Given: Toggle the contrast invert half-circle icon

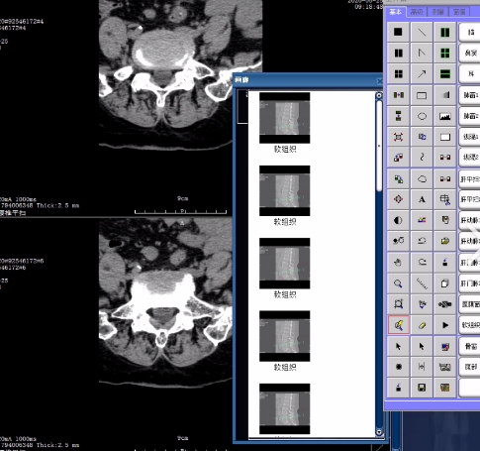Looking at the screenshot, I should (398, 220).
